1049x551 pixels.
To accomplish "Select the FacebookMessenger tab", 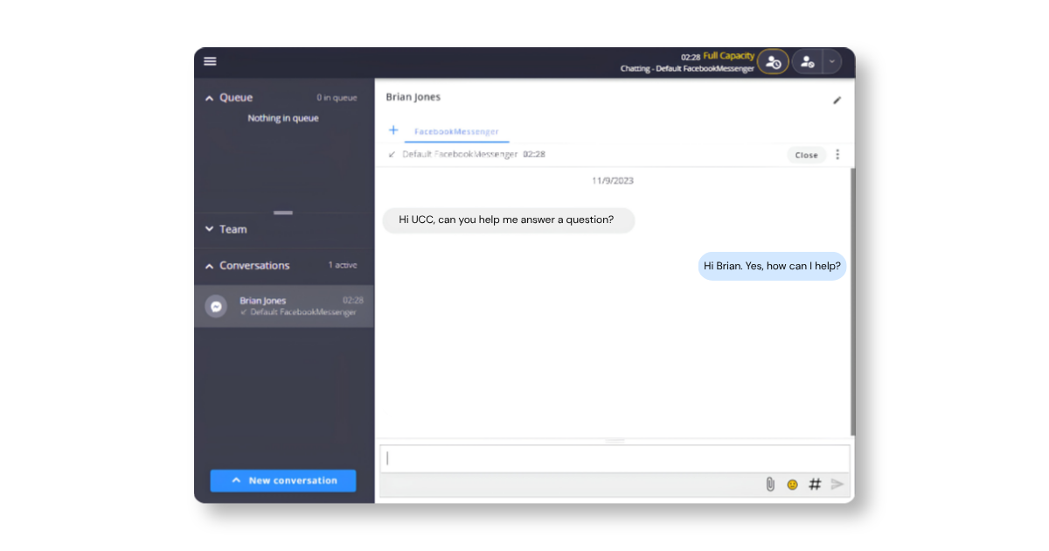I will click(x=456, y=131).
